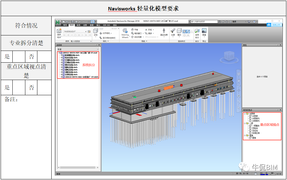Open the Steering Wheels tool

(125, 33)
